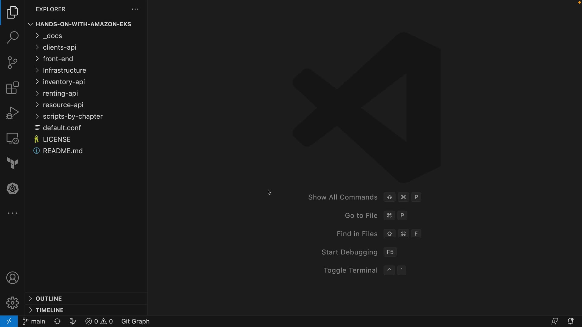Open Explorer views and more actions menu
Screen dimensions: 582x327
(x=135, y=9)
